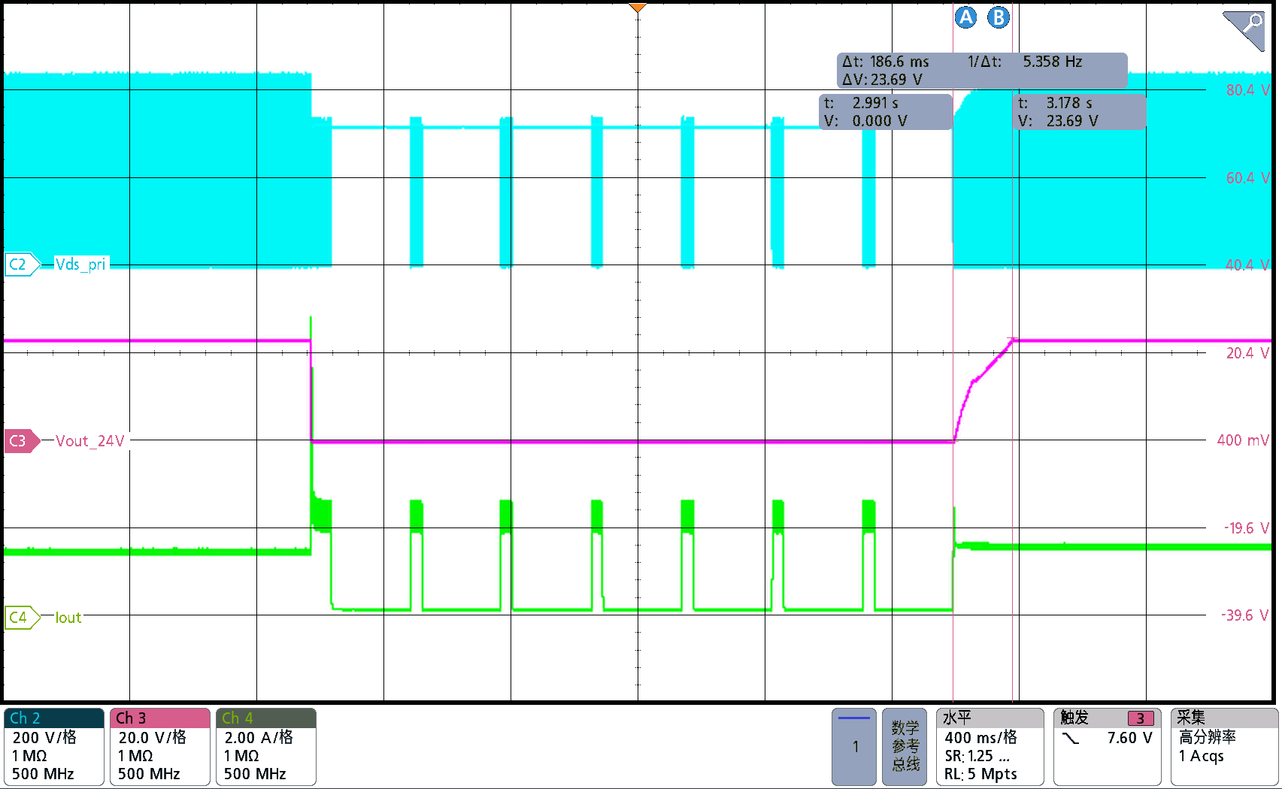Image resolution: width=1282 pixels, height=789 pixels.
Task: Select cursor A marker
Action: (965, 17)
